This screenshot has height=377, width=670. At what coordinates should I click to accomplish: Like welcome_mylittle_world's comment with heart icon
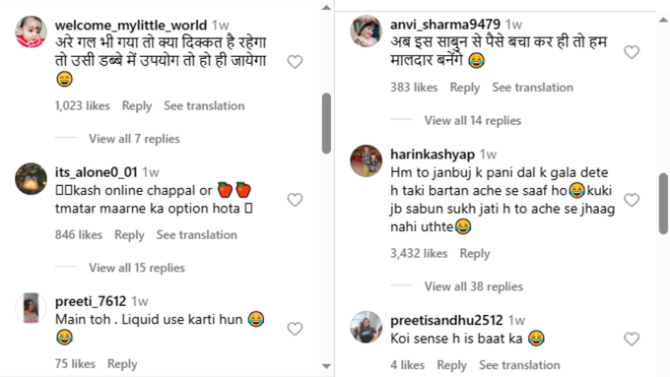(x=295, y=62)
